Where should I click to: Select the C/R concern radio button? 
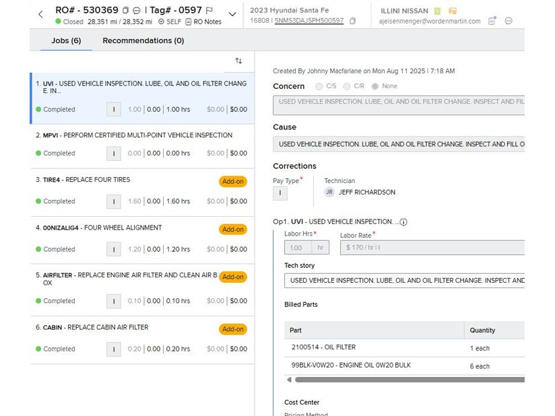pyautogui.click(x=347, y=86)
